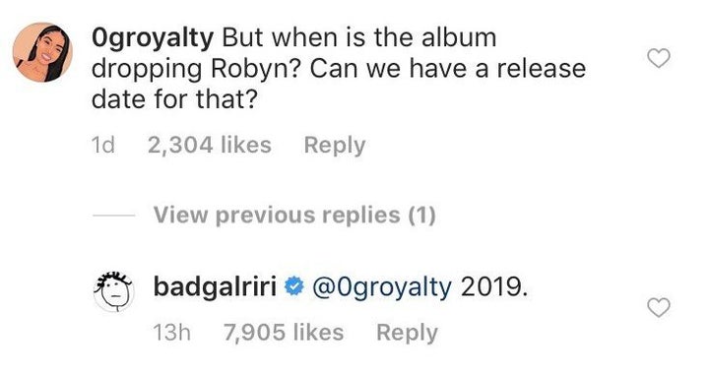Open the 7,905 likes list
This screenshot has height=374, width=709.
[284, 333]
